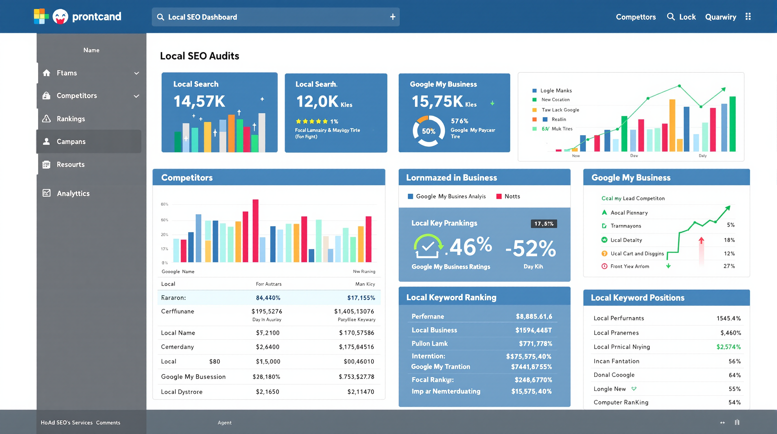
Task: Click the Resourts calendar icon
Action: pos(47,164)
